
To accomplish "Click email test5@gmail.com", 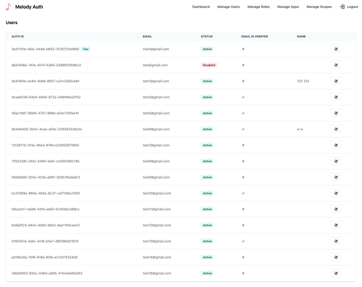I will coord(156,113).
